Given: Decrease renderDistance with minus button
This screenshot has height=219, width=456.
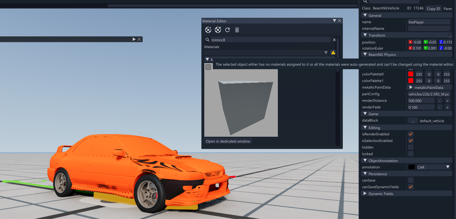Looking at the screenshot, I should (x=440, y=101).
